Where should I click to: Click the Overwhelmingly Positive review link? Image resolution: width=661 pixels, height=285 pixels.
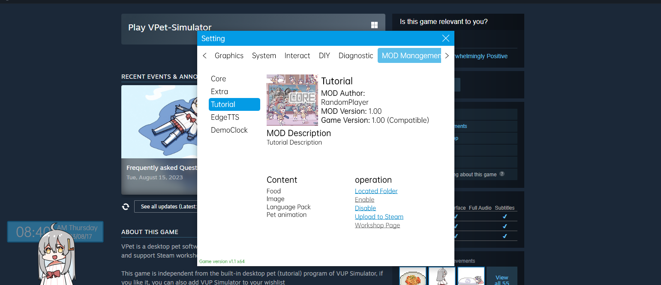coord(481,56)
